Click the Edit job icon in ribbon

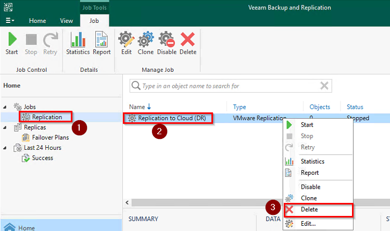click(x=127, y=40)
